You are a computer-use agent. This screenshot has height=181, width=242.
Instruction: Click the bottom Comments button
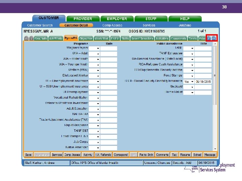162,155
